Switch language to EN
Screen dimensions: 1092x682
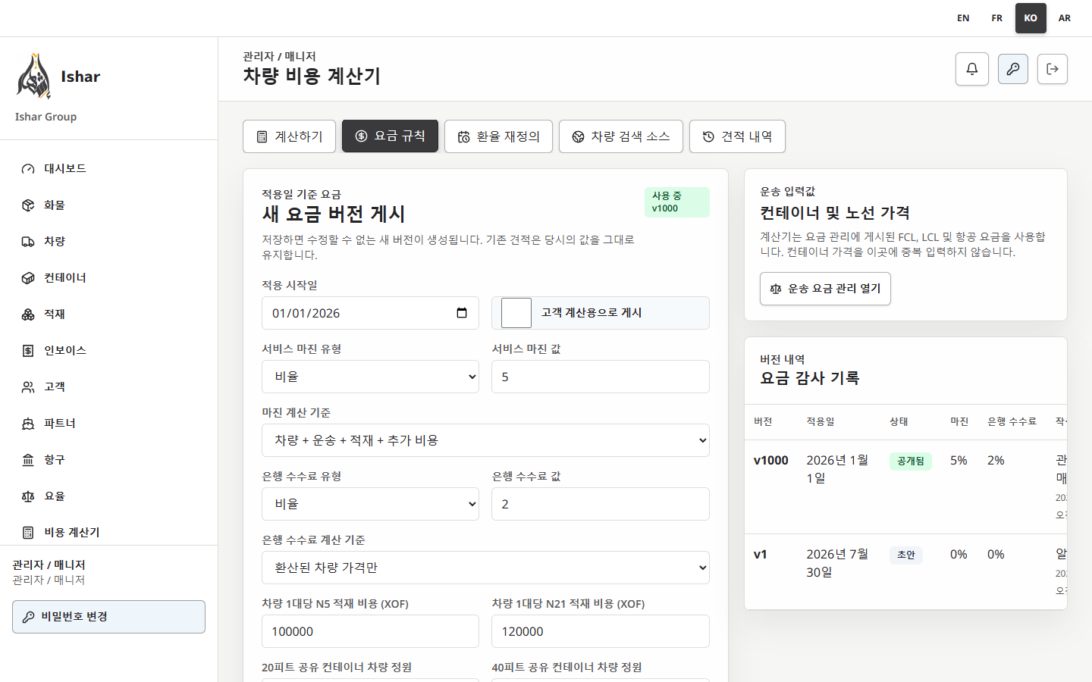[x=963, y=18]
